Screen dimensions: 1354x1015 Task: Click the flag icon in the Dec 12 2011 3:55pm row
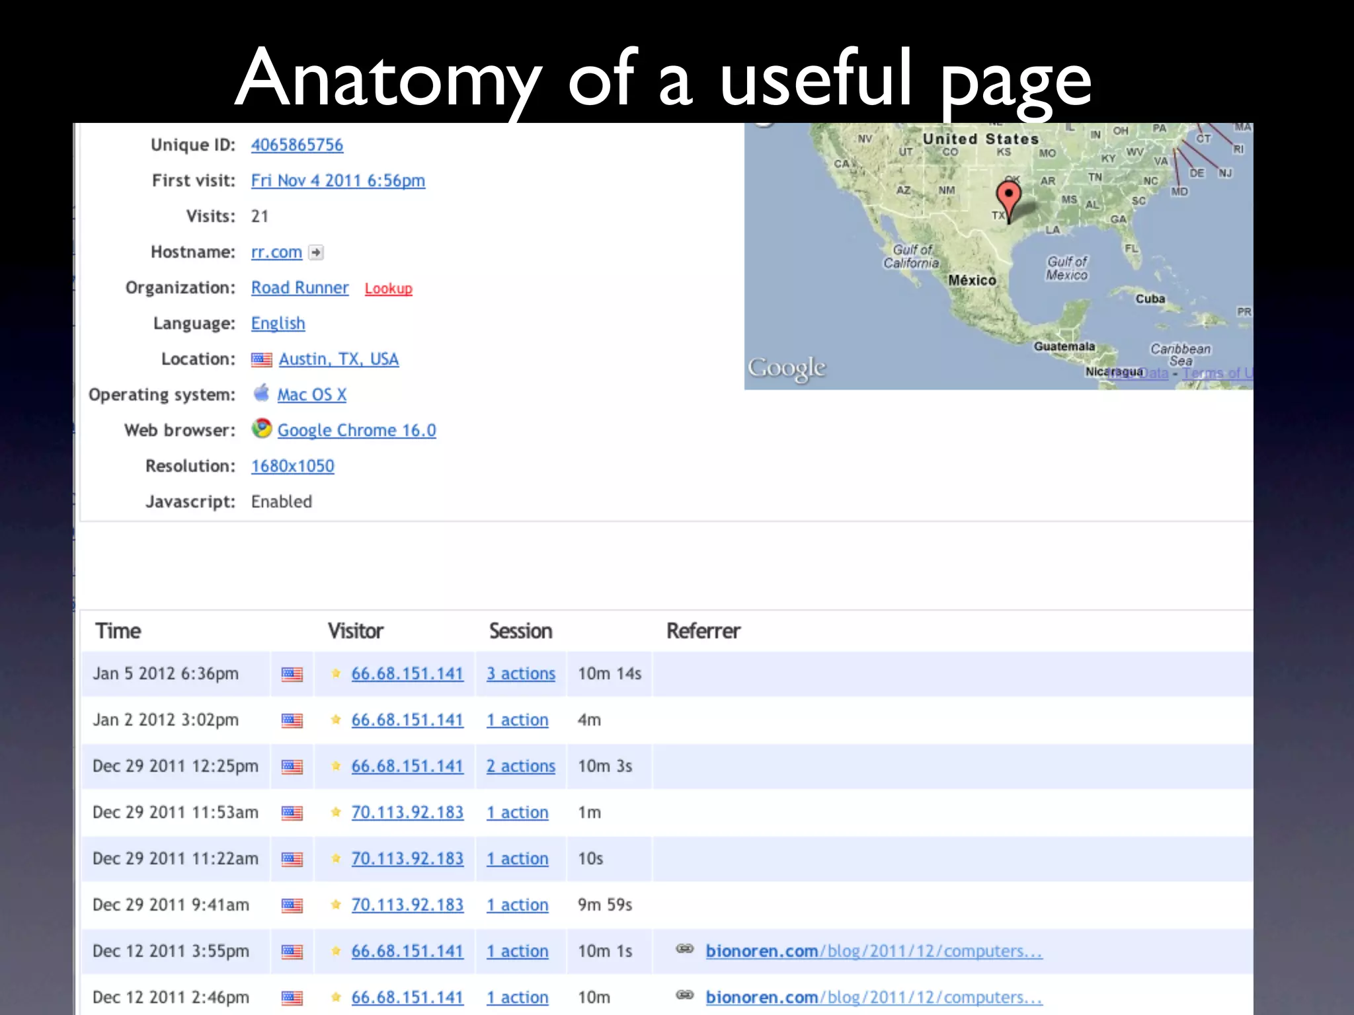pyautogui.click(x=292, y=952)
